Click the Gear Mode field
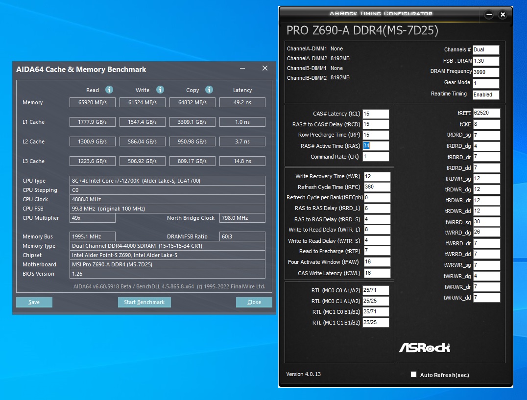The height and width of the screenshot is (400, 527). tap(486, 83)
